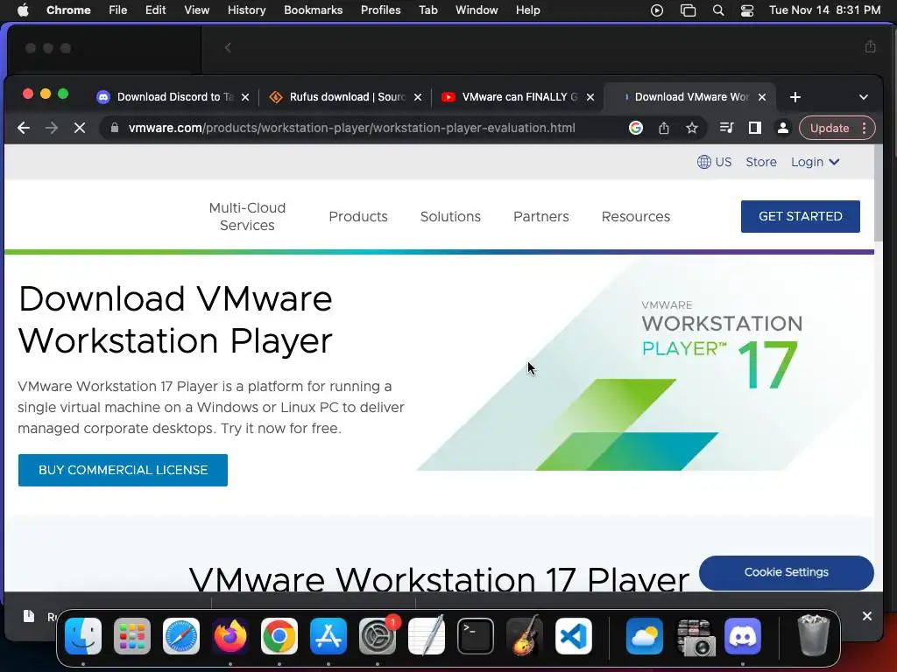
Task: Open the History menu in menu bar
Action: pos(246,10)
